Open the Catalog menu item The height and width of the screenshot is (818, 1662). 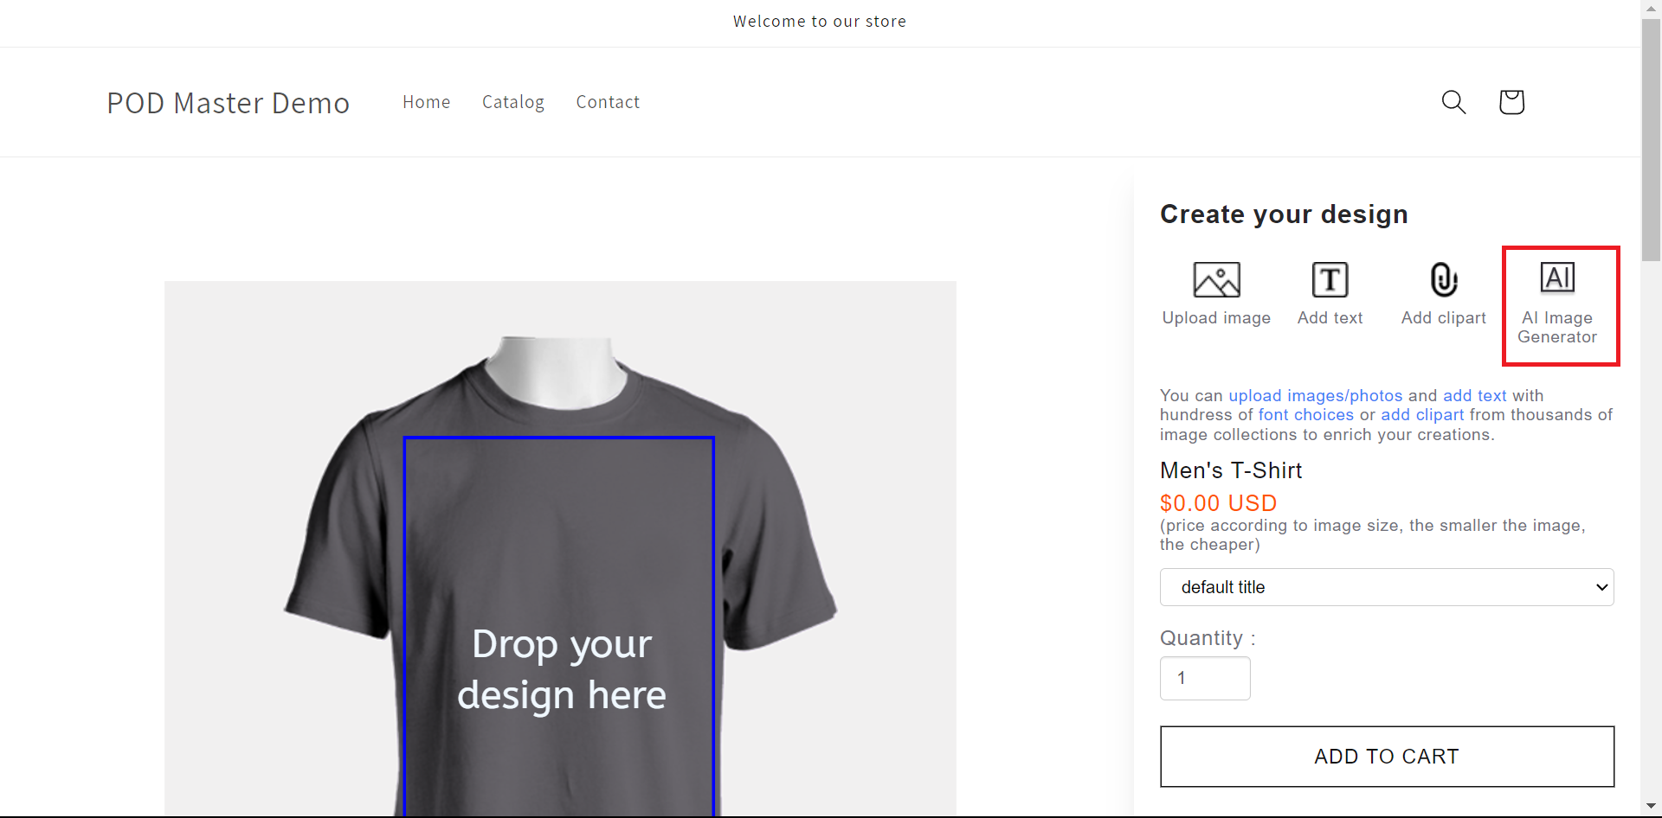tap(513, 102)
